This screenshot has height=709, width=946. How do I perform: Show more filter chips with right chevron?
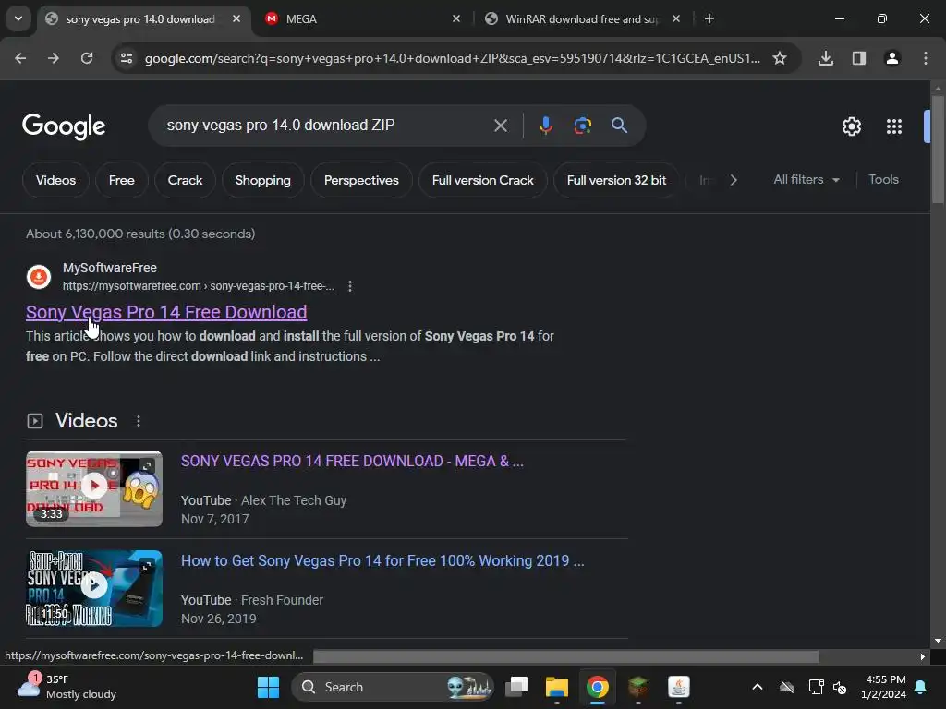(733, 180)
